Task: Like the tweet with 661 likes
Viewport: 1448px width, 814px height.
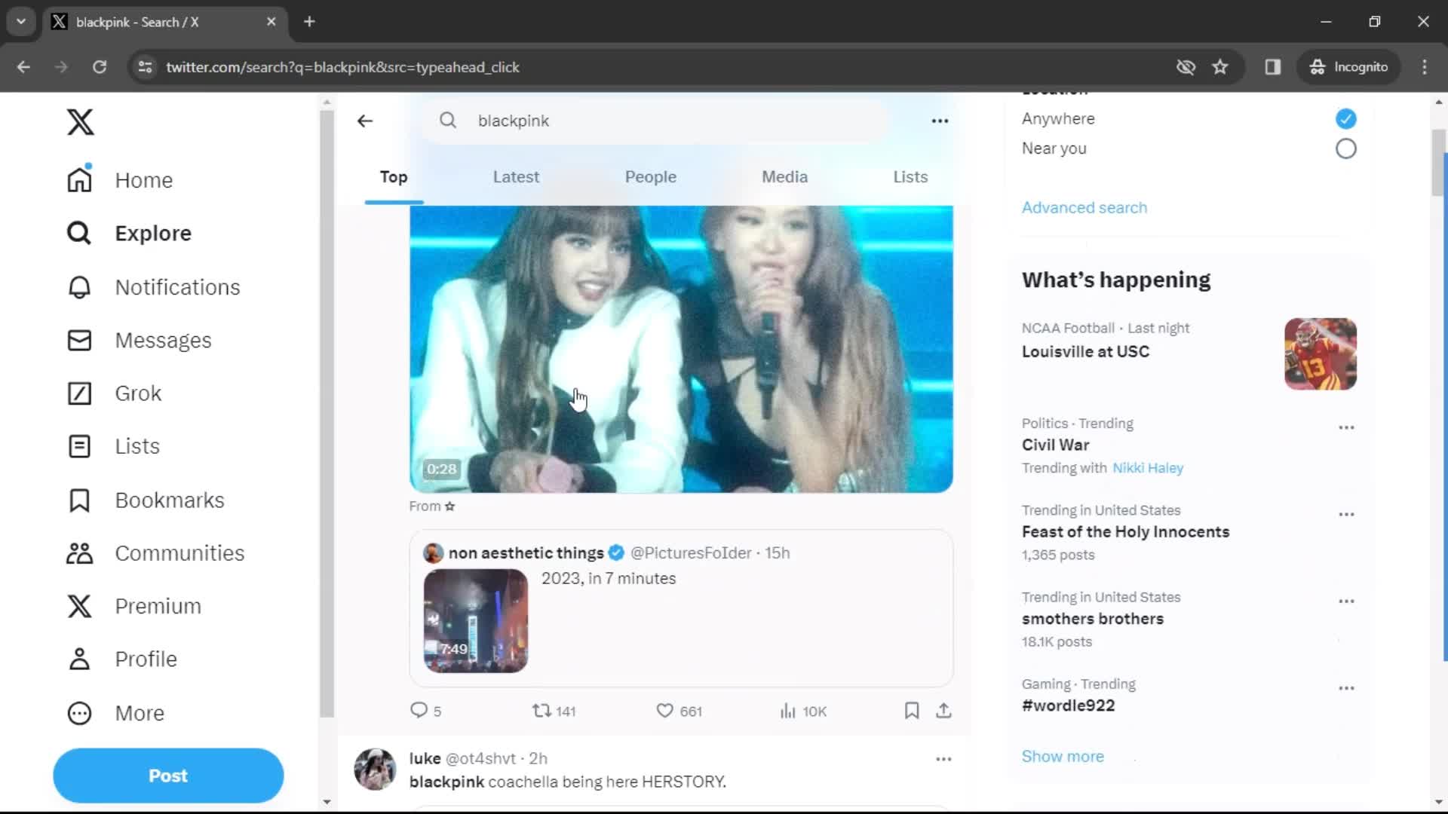Action: tap(679, 711)
